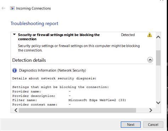This screenshot has width=168, height=131.
Task: Click the vertical scrollbar thumb
Action: pos(158,58)
